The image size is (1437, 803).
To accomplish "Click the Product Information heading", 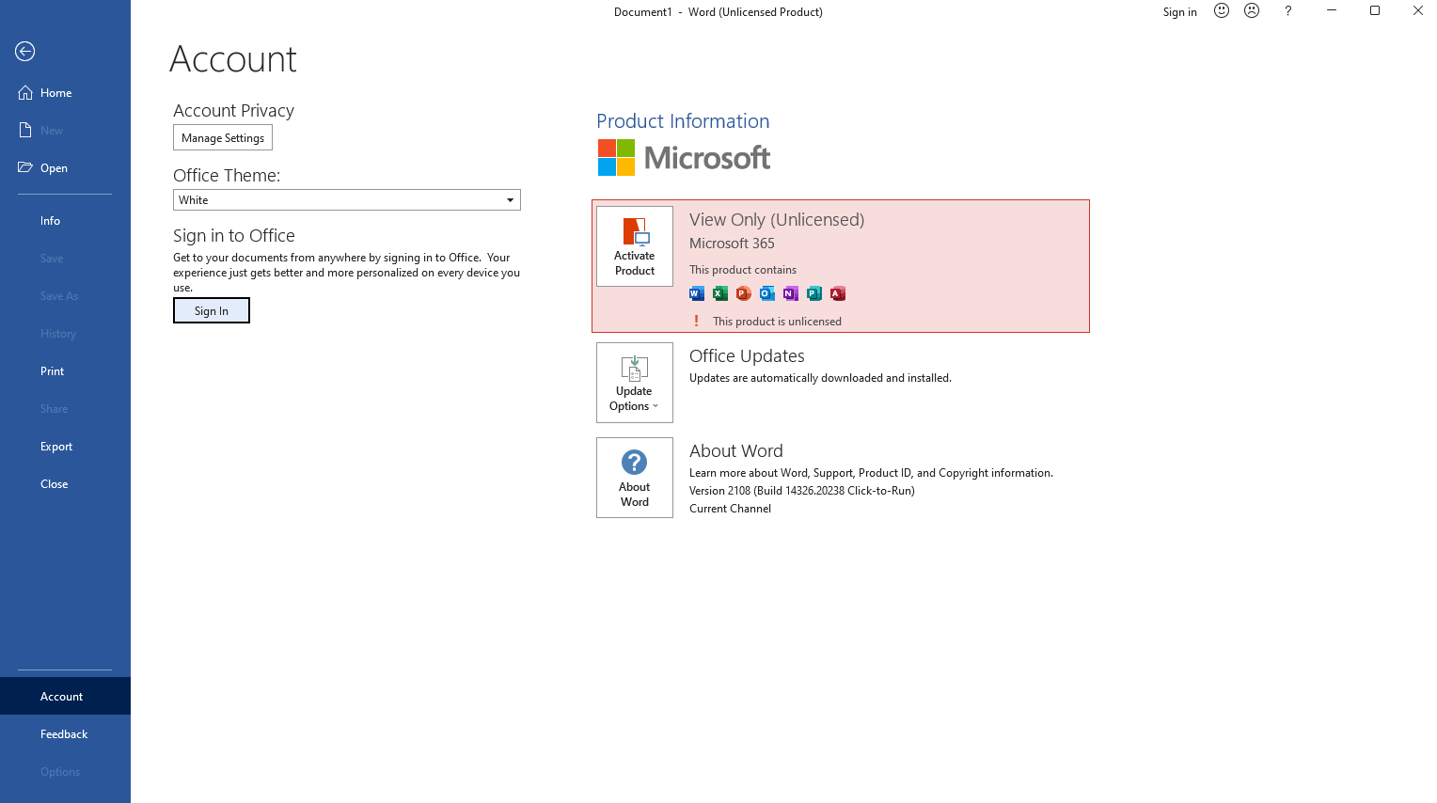I will click(683, 121).
